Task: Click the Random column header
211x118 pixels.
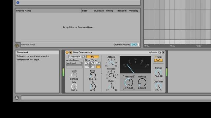Action: coord(122,11)
